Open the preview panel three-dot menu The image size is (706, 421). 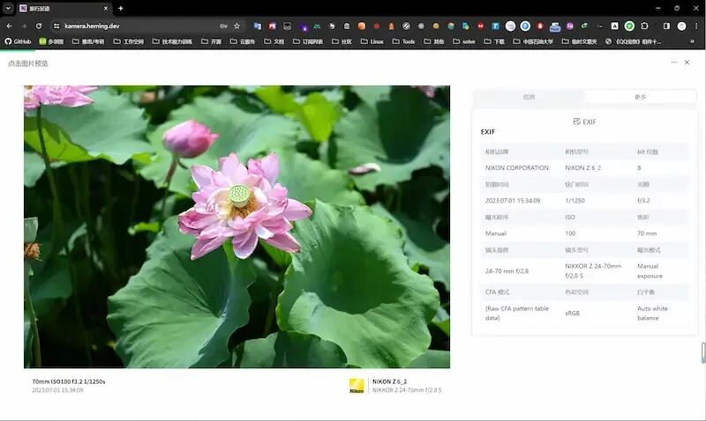point(673,63)
